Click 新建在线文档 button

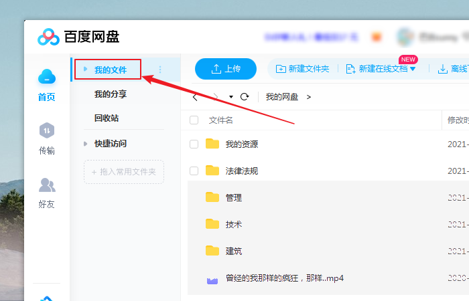click(x=377, y=69)
